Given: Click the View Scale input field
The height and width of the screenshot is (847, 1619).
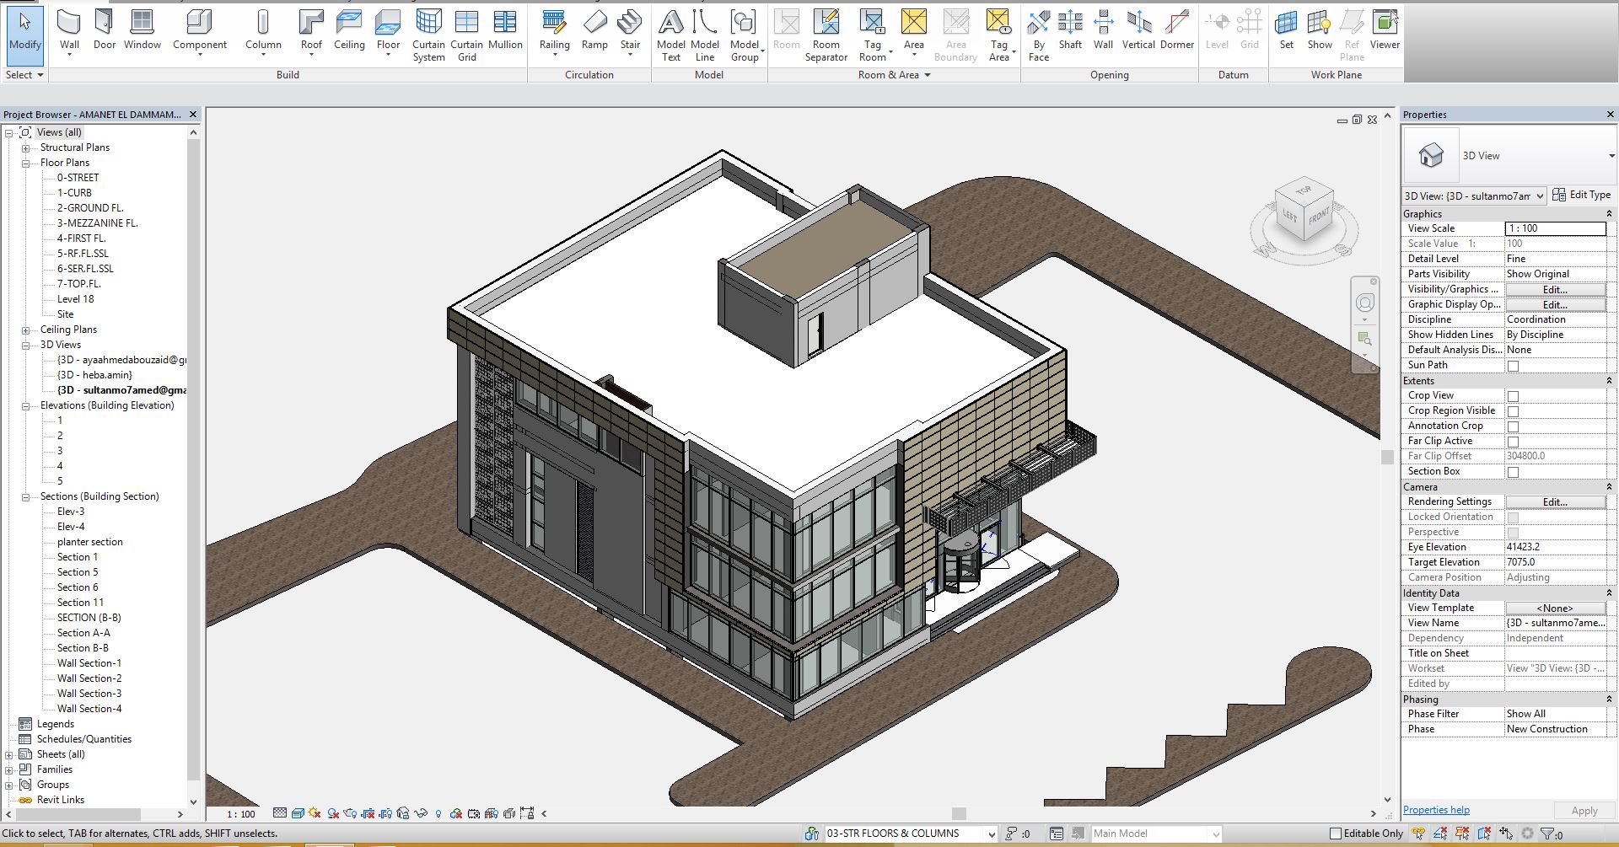Looking at the screenshot, I should pos(1555,228).
